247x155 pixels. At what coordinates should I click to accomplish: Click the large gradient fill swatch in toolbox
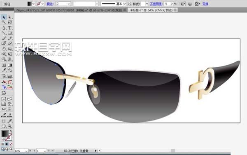click(x=5, y=134)
